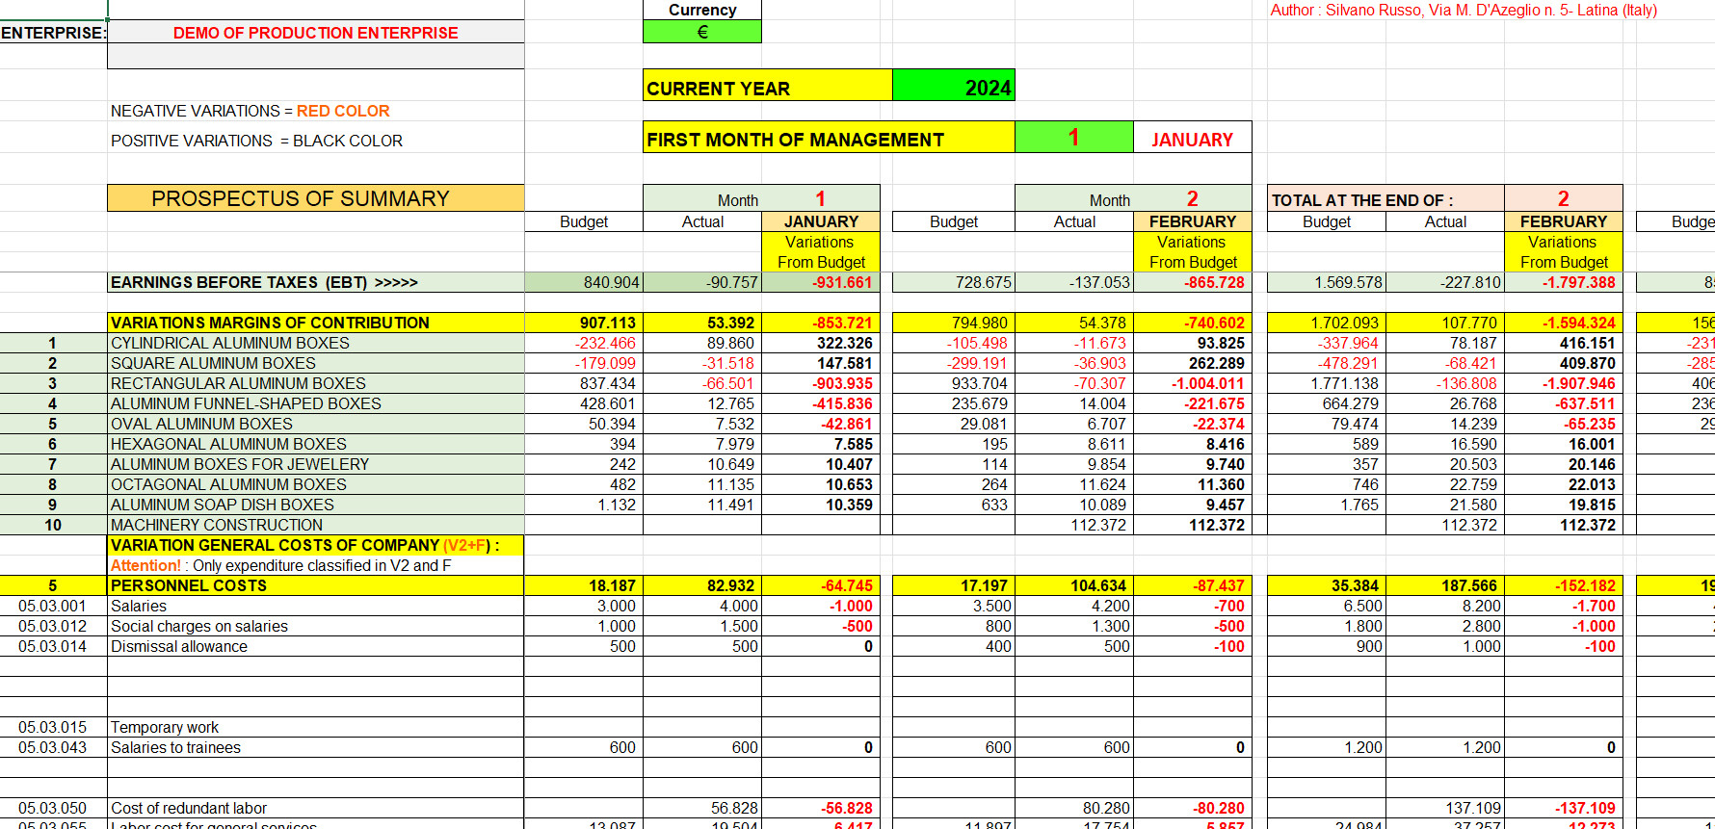This screenshot has width=1715, height=829.
Task: Select the FIRST MONTH OF MANAGEMENT label
Action: (x=829, y=138)
